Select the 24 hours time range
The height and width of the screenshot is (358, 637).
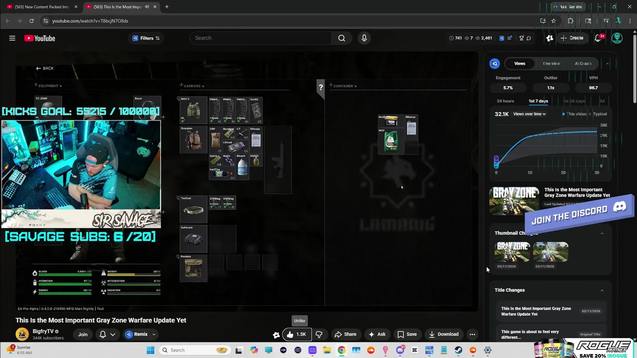pos(505,101)
